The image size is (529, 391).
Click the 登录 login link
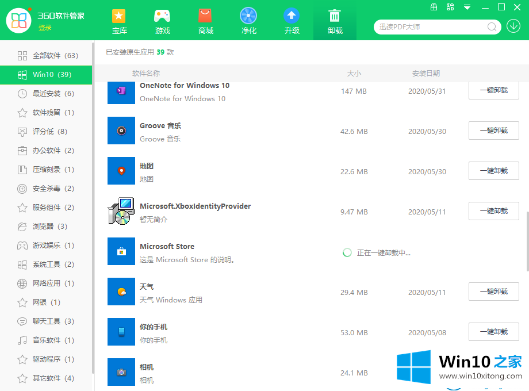45,28
